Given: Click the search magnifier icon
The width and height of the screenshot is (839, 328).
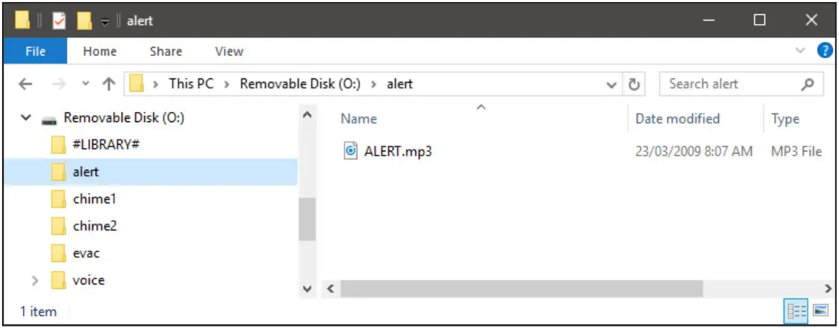Looking at the screenshot, I should [x=807, y=85].
